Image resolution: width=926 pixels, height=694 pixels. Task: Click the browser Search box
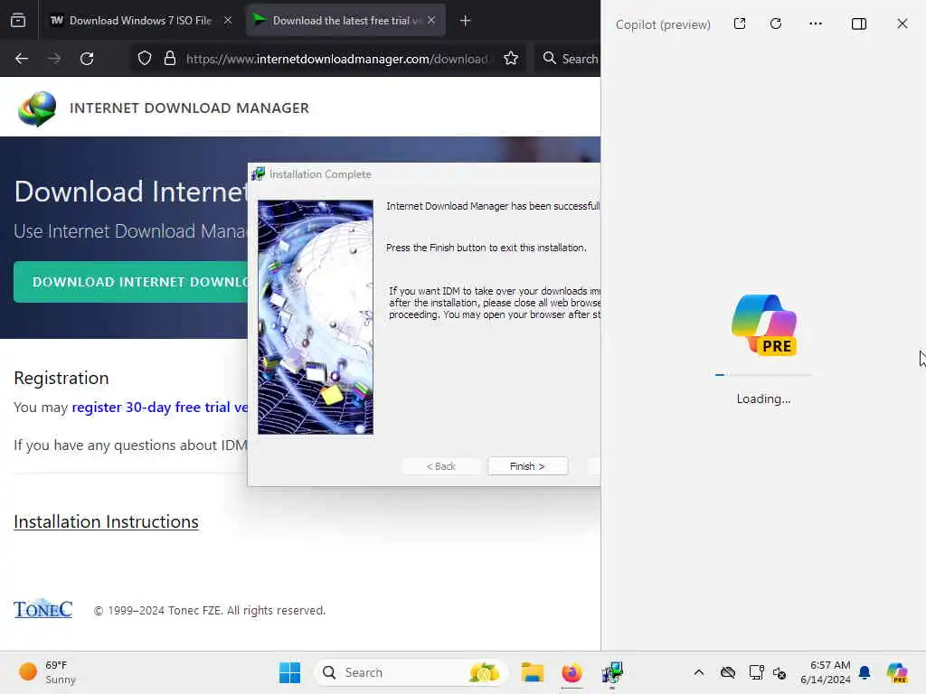pyautogui.click(x=570, y=59)
